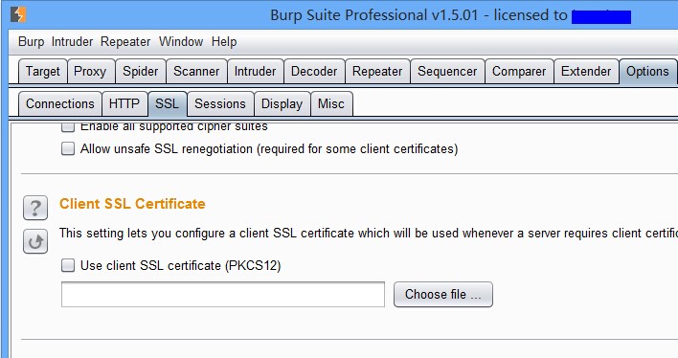The image size is (678, 358).
Task: Focus the client certificate file path field
Action: pos(223,295)
